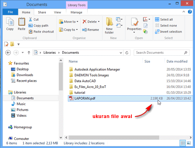Open Easy access dropdown
This screenshot has height=148, width=195.
click(119, 25)
